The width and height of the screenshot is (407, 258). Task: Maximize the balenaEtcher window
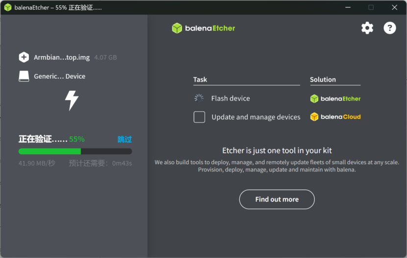coord(371,7)
